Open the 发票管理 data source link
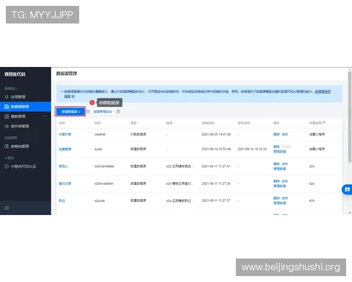Image resolution: width=352 pixels, height=282 pixels. (x=65, y=149)
